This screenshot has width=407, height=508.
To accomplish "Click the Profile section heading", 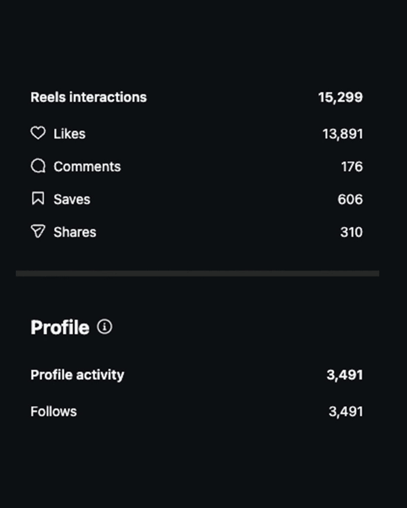I will [x=60, y=327].
